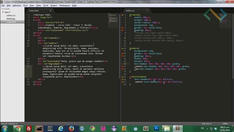
Task: Click the error icon on CSS line 17
Action: click(x=122, y=56)
